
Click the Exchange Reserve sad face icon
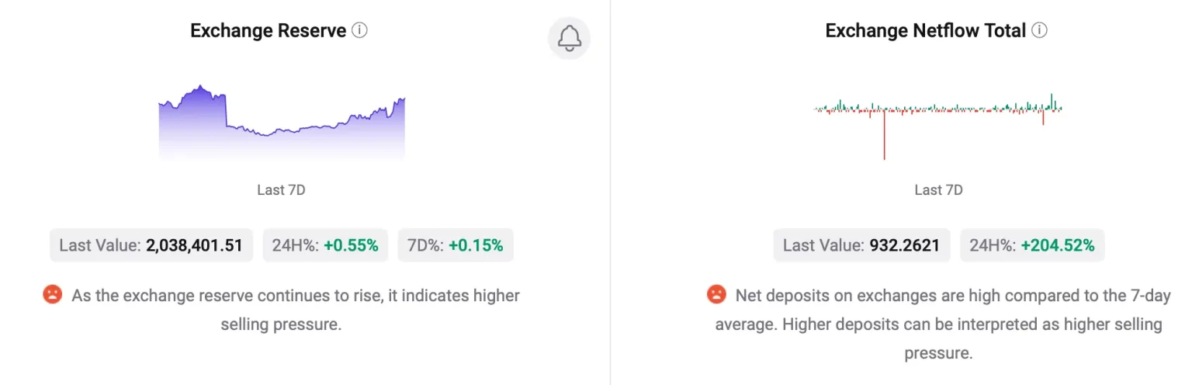pyautogui.click(x=52, y=294)
